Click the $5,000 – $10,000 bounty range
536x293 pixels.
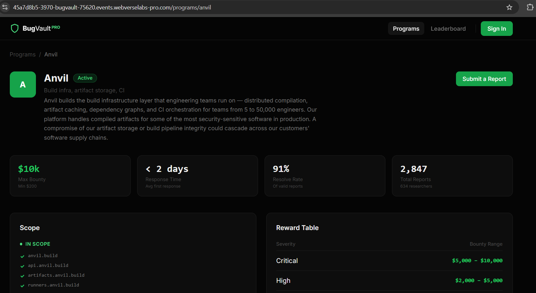tap(477, 261)
